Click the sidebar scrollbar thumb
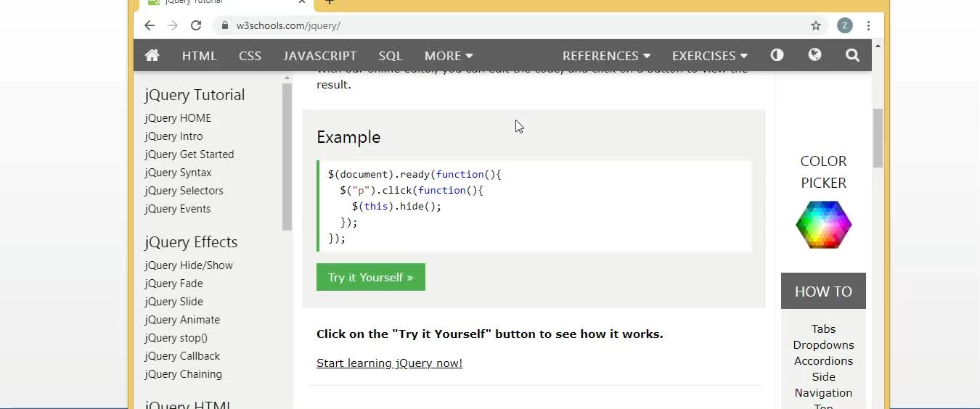 (x=287, y=157)
